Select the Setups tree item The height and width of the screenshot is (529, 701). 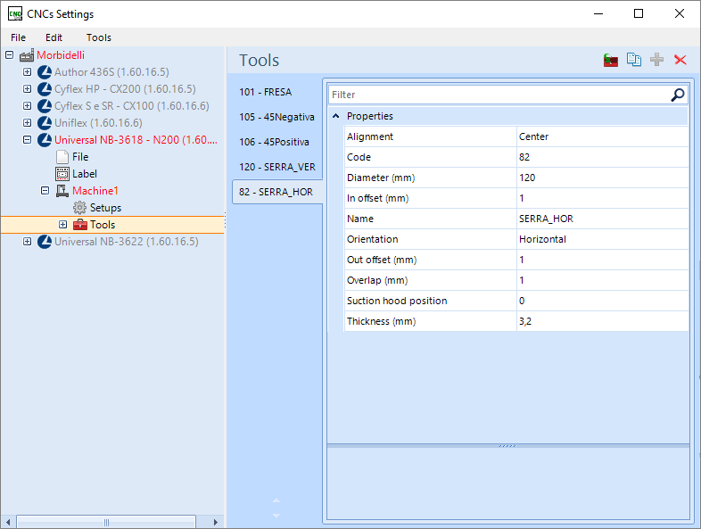(105, 208)
